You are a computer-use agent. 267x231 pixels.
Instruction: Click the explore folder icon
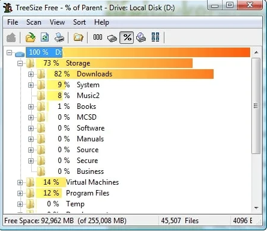coord(78,37)
